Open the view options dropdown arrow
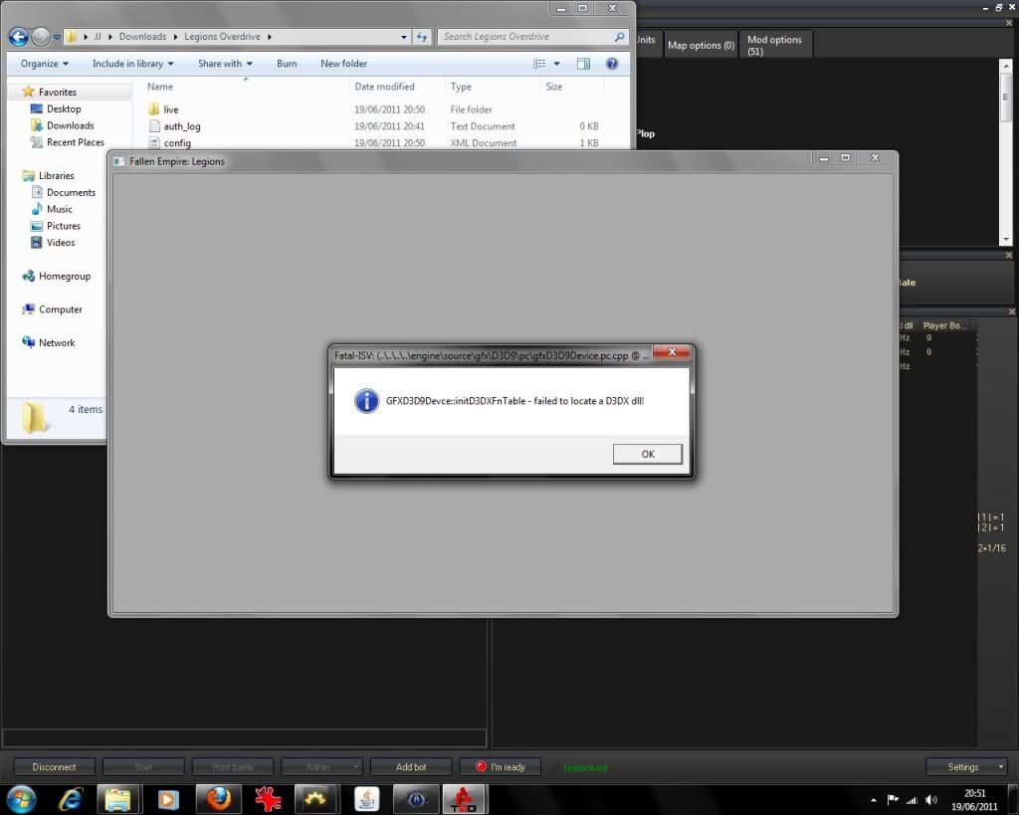The height and width of the screenshot is (815, 1019). (x=556, y=63)
